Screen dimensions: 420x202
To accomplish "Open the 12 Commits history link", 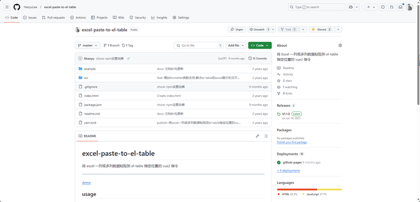I will pyautogui.click(x=258, y=59).
